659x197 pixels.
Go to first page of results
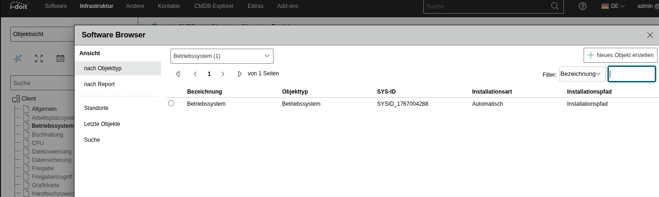(x=178, y=74)
